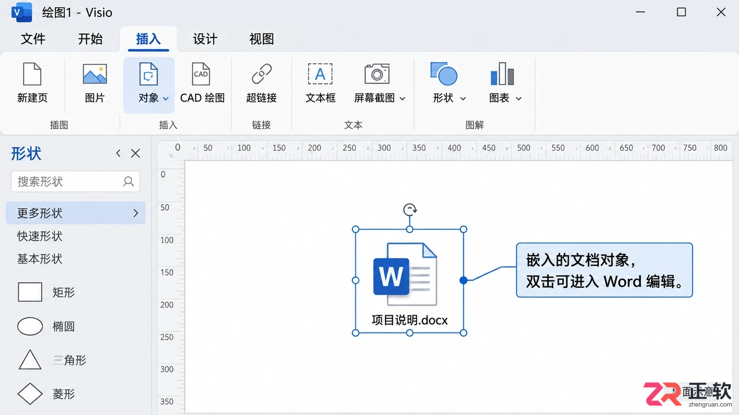739x415 pixels.
Task: Open the 形状 ribbon dropdown arrow
Action: pos(463,98)
